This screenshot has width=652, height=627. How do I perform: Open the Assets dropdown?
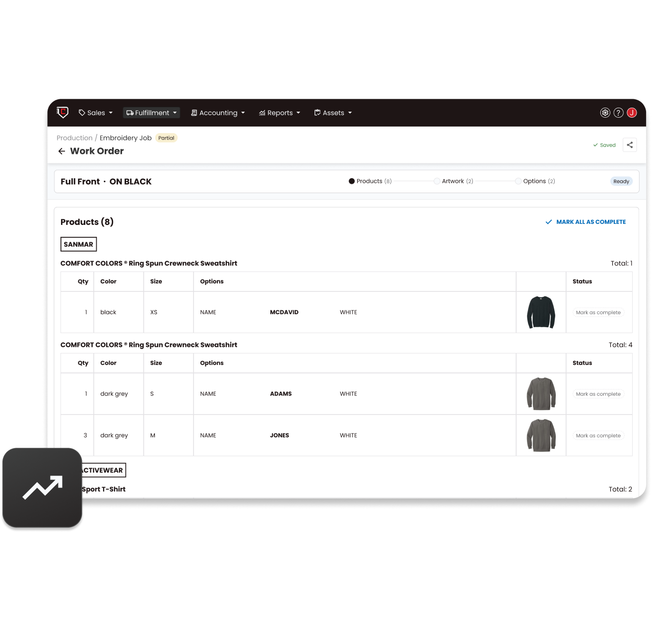tap(332, 113)
